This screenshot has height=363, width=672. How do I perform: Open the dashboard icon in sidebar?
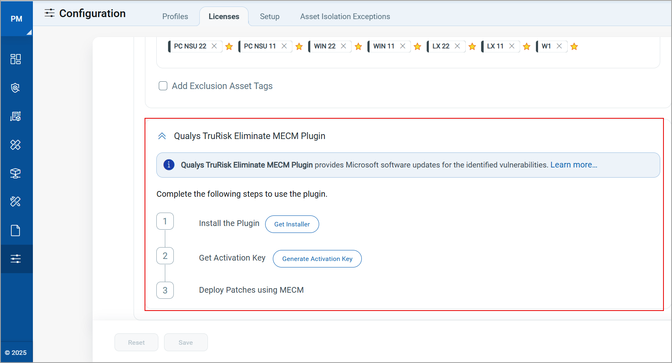coord(15,59)
